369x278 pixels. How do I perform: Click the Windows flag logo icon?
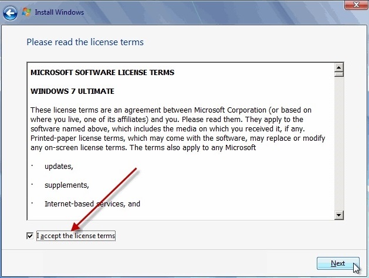click(26, 12)
